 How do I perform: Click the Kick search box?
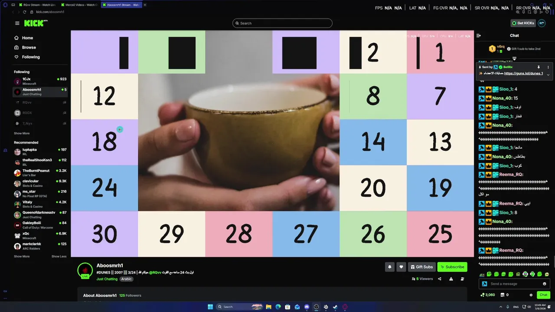[282, 23]
